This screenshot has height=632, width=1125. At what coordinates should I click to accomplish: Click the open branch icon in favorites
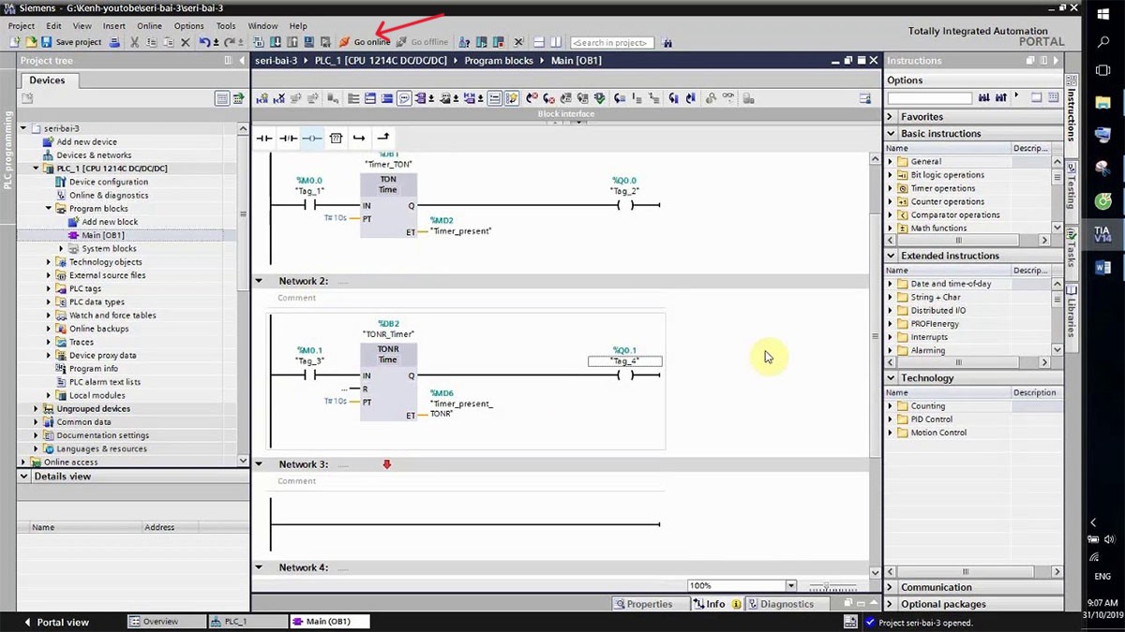pos(359,139)
